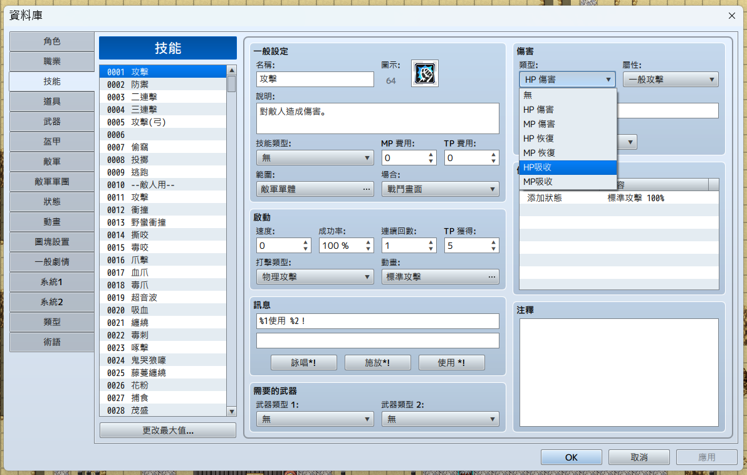Click the MP 費用 spinner arrows

coord(431,158)
